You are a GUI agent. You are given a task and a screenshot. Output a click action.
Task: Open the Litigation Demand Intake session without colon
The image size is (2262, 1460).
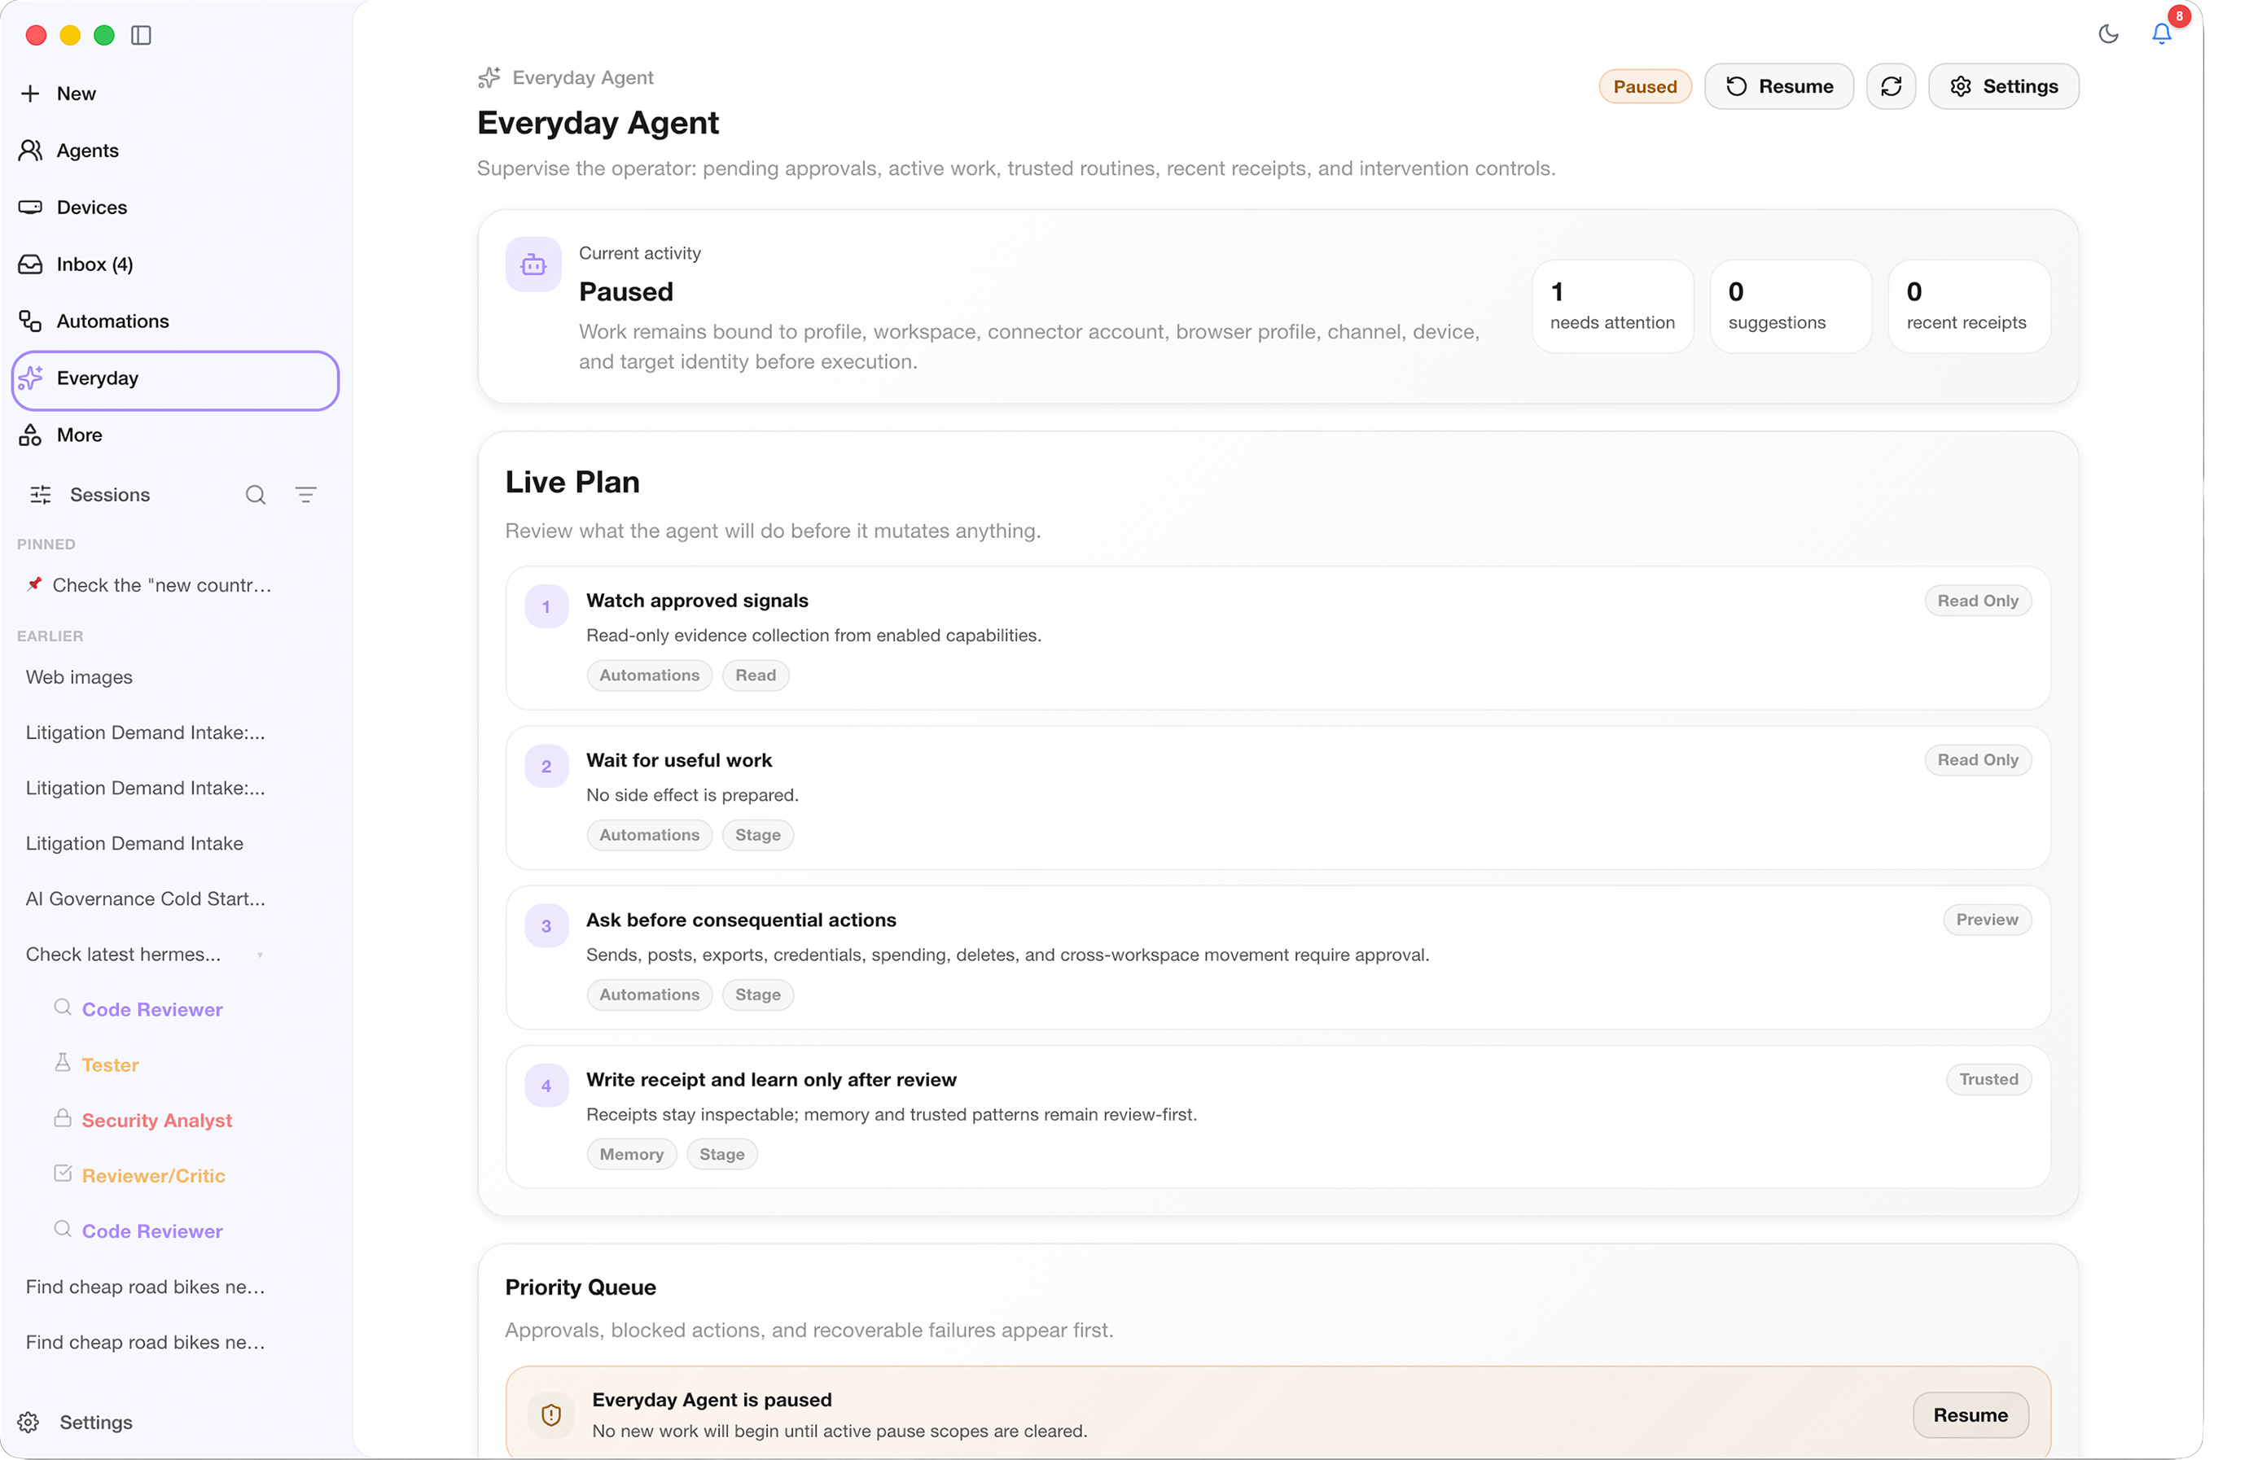coord(134,843)
